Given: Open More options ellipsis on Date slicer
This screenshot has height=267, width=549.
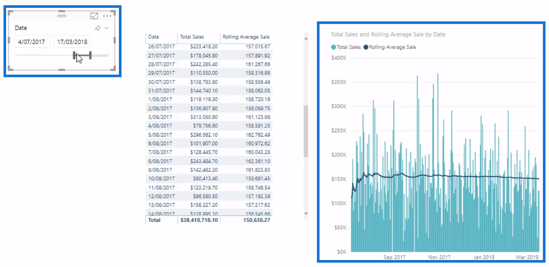Looking at the screenshot, I should pyautogui.click(x=108, y=16).
